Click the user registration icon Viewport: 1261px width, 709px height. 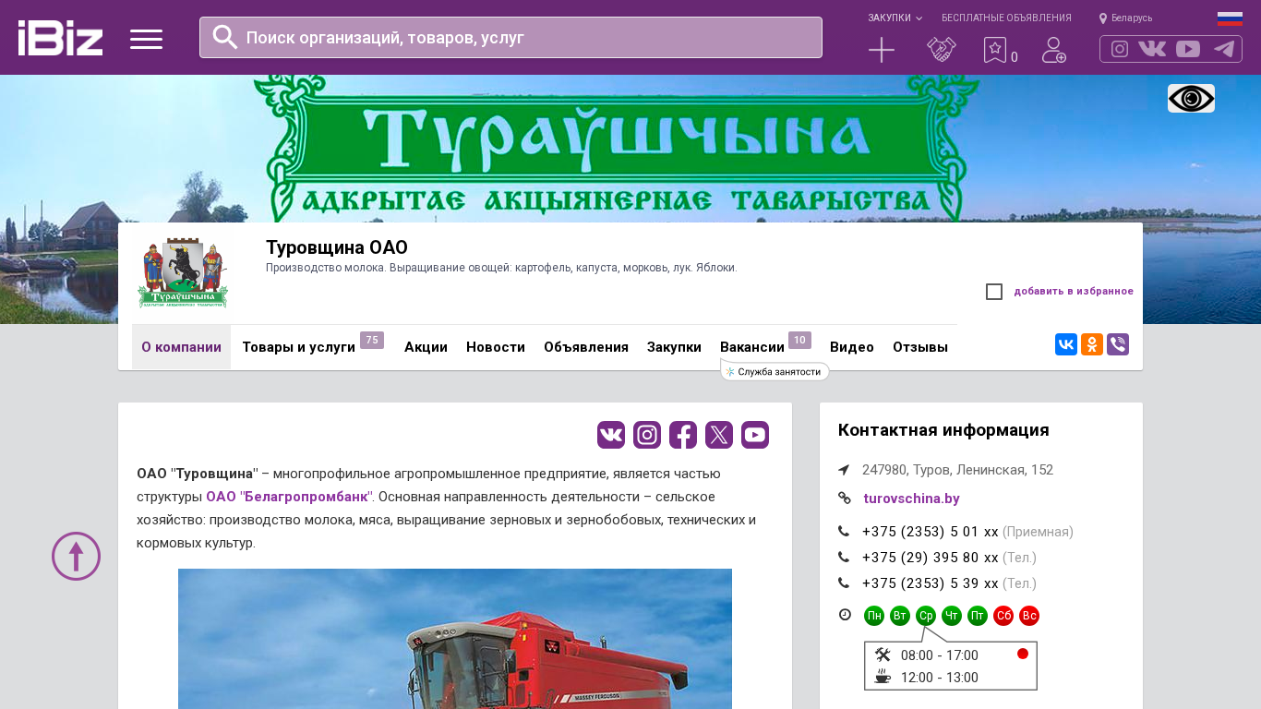tap(1054, 50)
